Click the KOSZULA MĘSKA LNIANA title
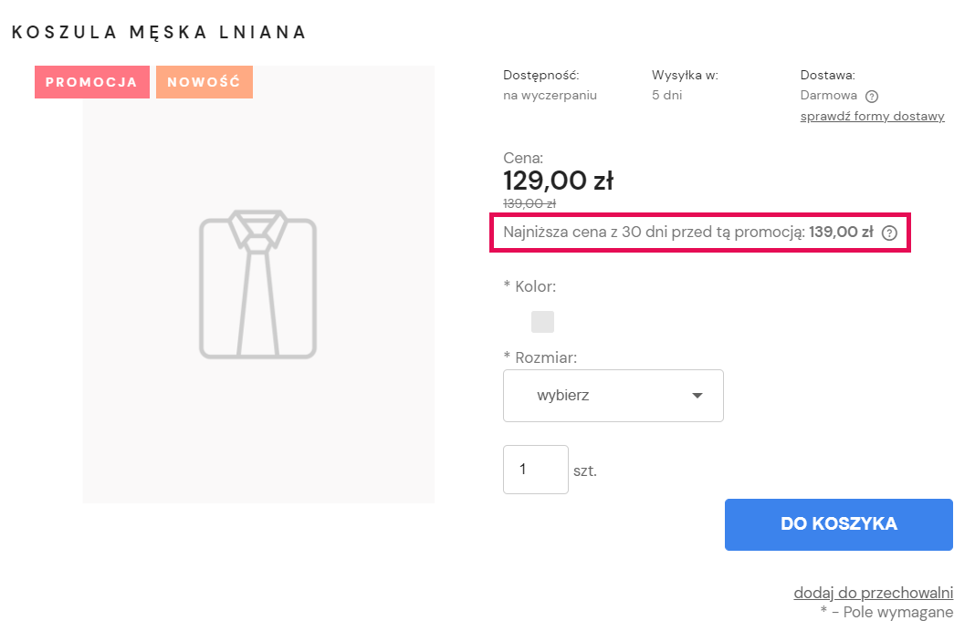The height and width of the screenshot is (631, 975). (159, 32)
